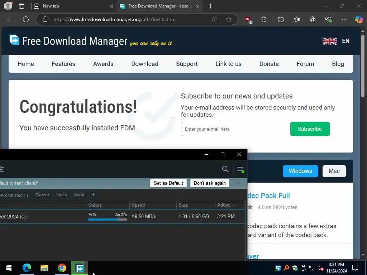
Task: Click Don't ask again button
Action: pyautogui.click(x=210, y=183)
